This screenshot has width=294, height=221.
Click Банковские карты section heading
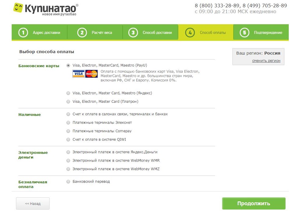point(39,66)
